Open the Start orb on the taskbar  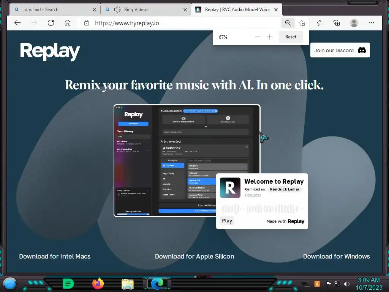click(x=10, y=284)
